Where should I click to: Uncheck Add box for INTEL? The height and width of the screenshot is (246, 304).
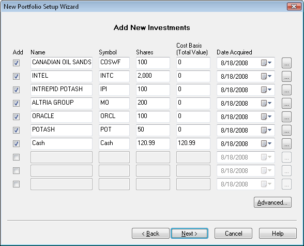(17, 76)
